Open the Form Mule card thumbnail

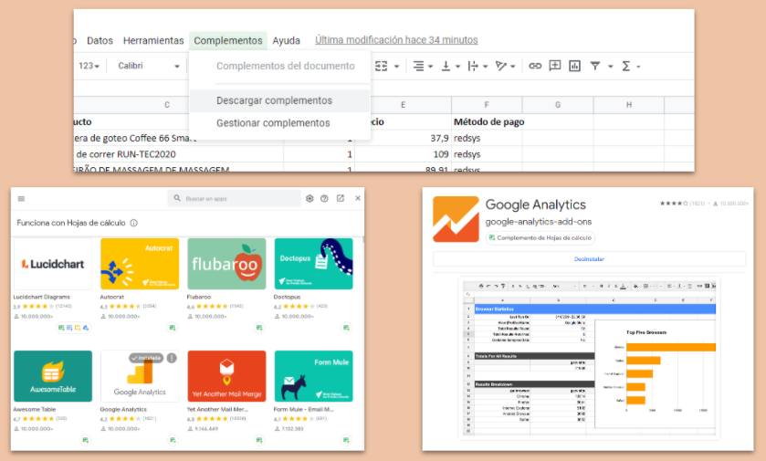pos(314,376)
